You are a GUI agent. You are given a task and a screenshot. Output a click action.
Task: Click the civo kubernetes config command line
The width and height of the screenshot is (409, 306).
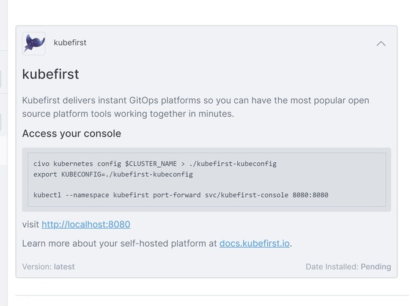pos(155,163)
